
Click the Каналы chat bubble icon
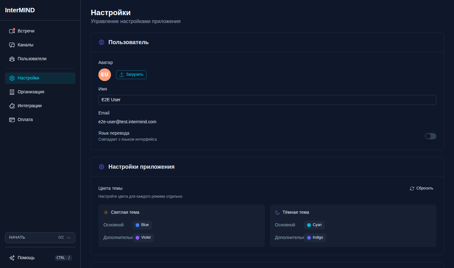[12, 45]
